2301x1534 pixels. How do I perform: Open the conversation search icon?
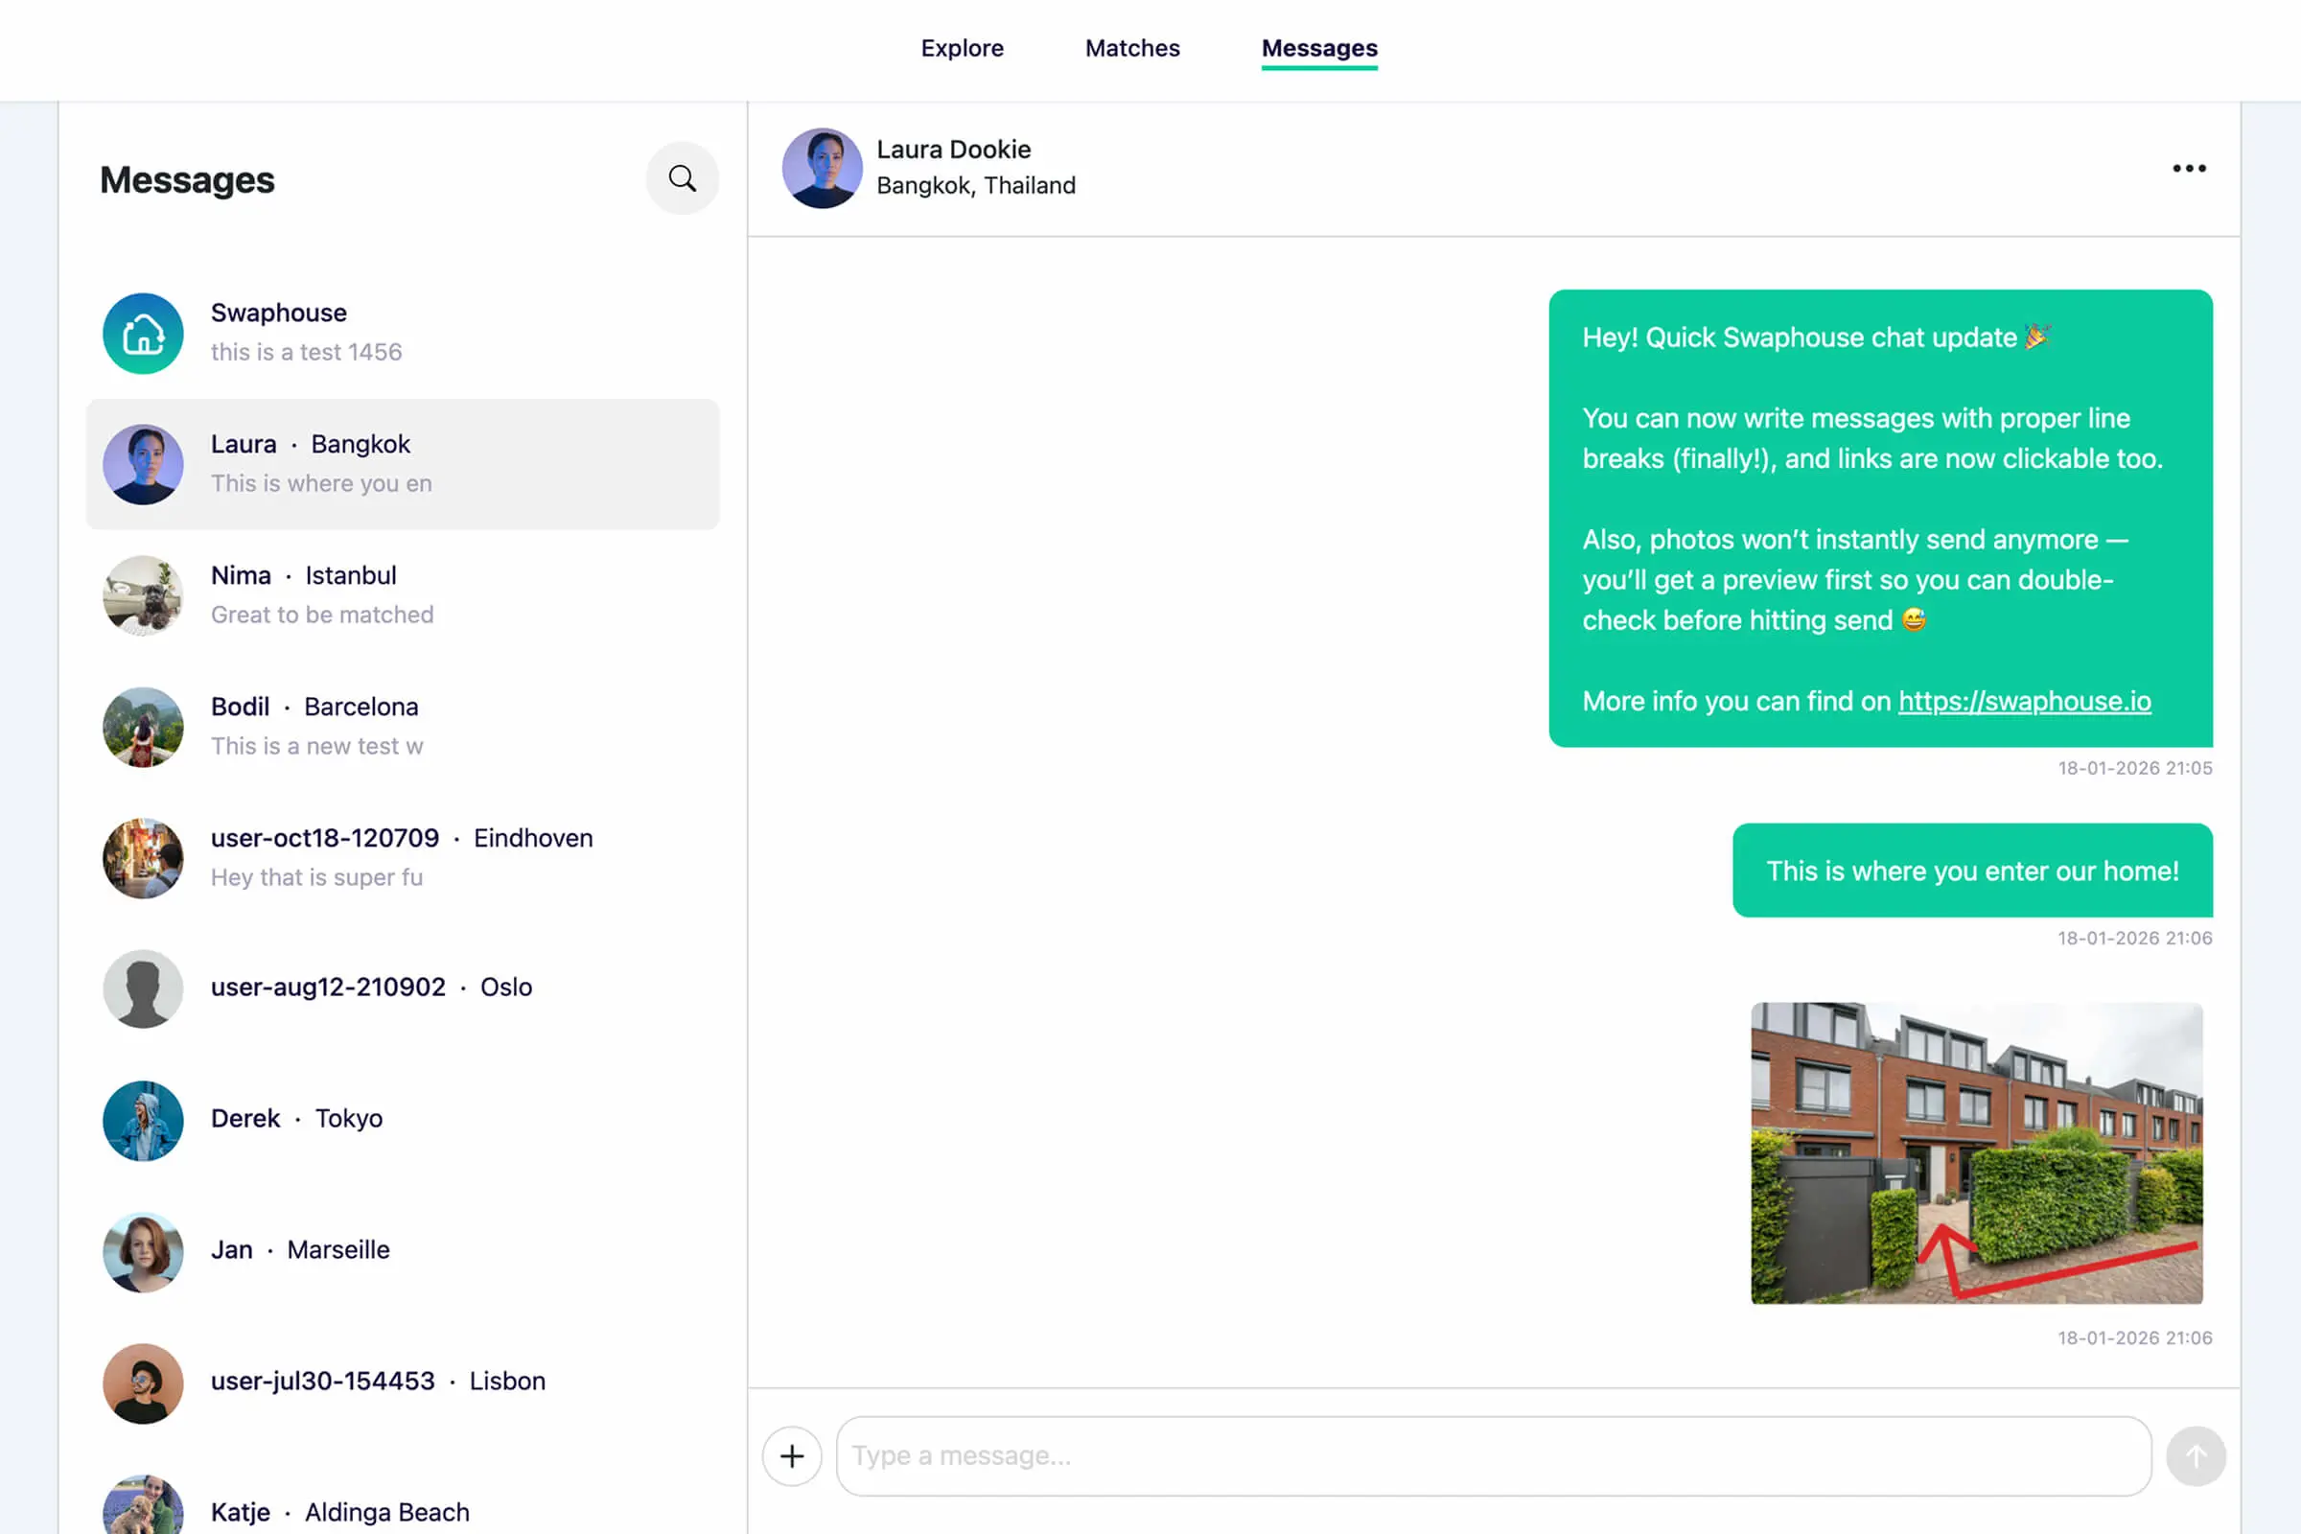[682, 179]
